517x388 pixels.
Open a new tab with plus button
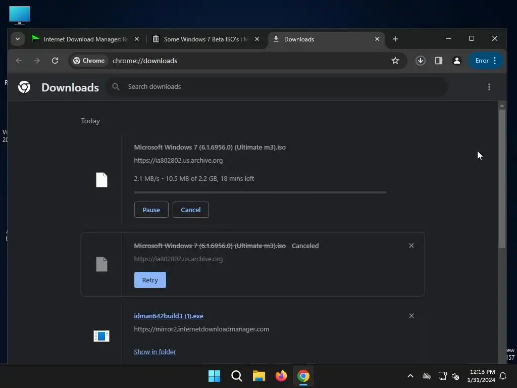[395, 39]
